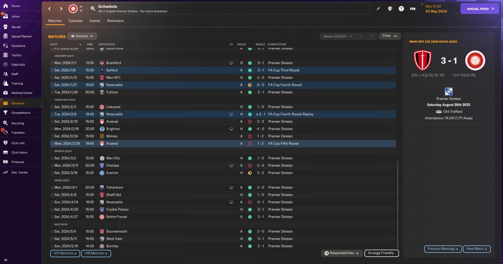The width and height of the screenshot is (503, 264).
Task: Select the Burnley match row
Action: click(x=223, y=246)
